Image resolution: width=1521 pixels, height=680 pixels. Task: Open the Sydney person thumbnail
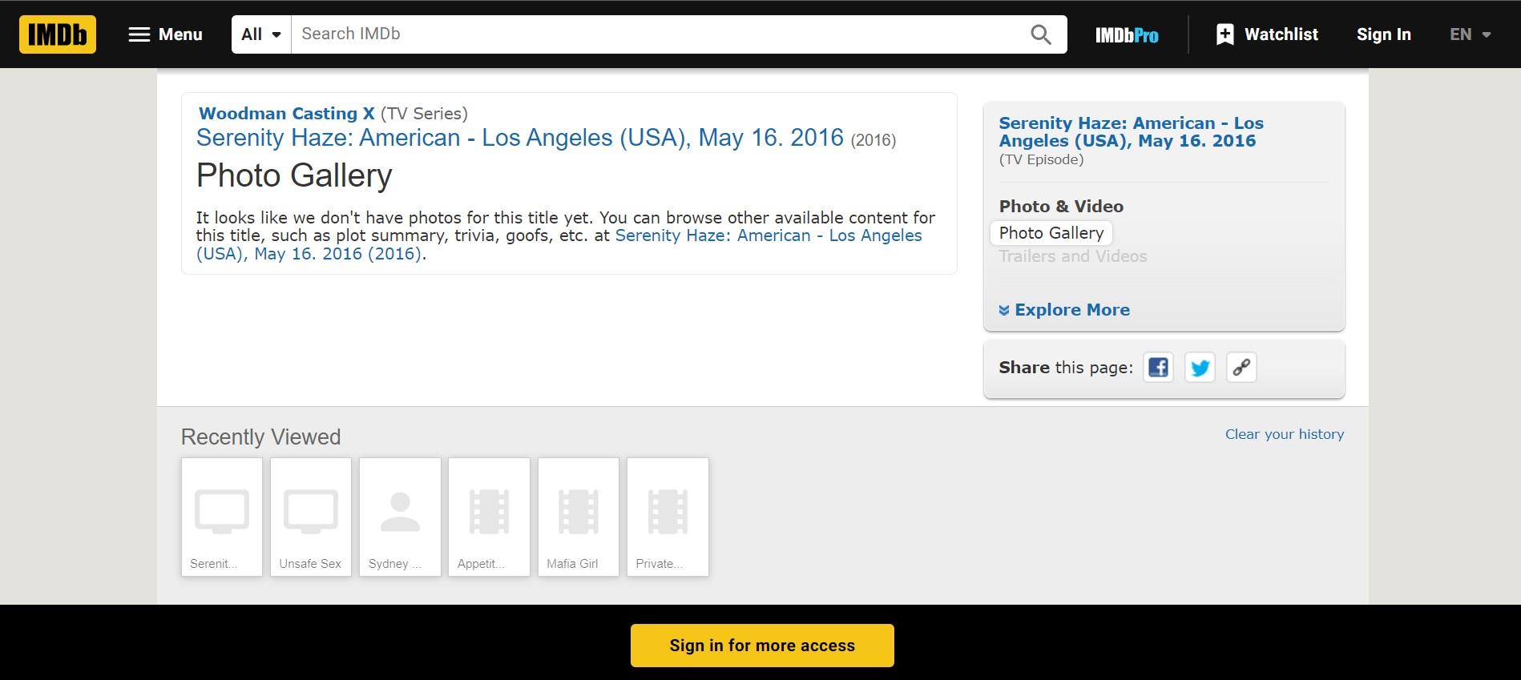[x=400, y=516]
